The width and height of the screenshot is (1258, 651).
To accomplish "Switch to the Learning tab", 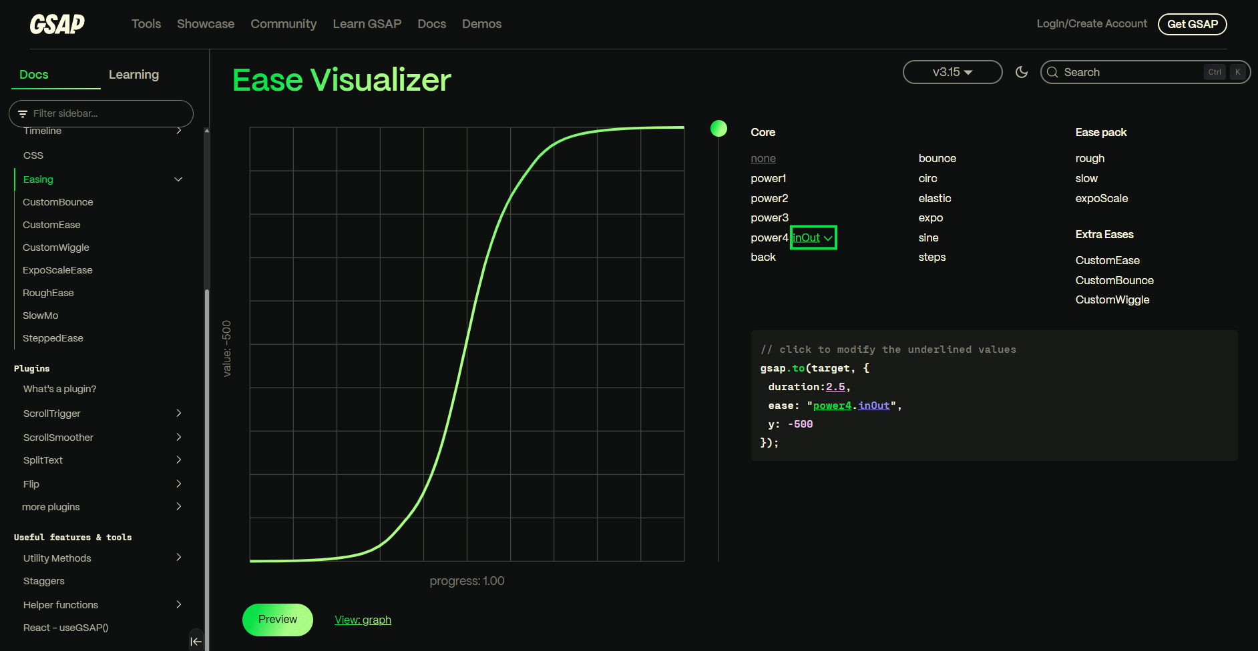I will (134, 75).
